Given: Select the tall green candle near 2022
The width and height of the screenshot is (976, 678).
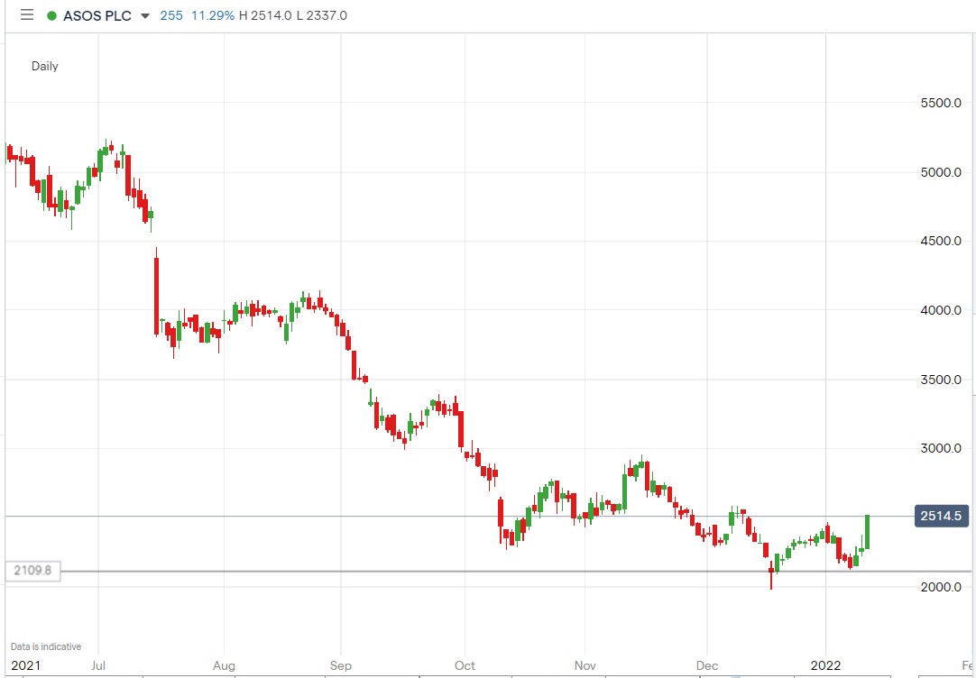Looking at the screenshot, I should tap(868, 532).
